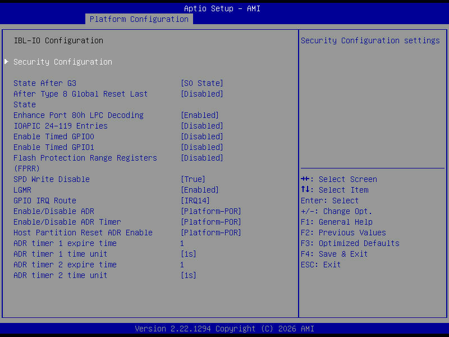Open ADR timer 1 time unit [1s] value
The image size is (449, 337).
189,254
